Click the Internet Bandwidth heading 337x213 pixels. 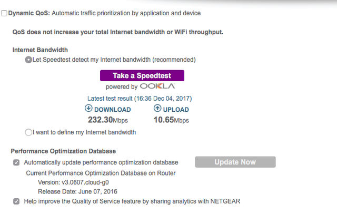coord(40,50)
